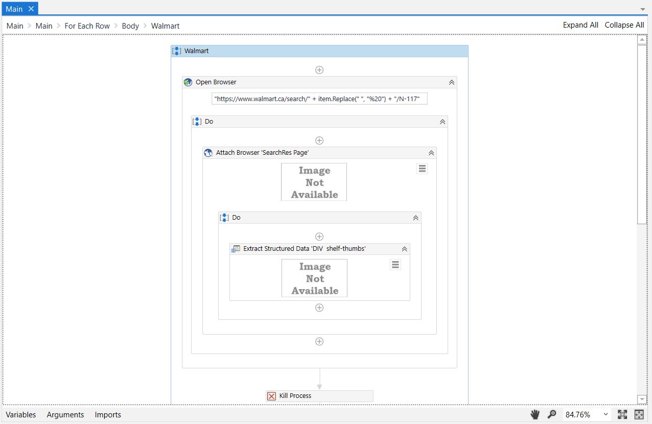Add activity above Extract Structured Data
This screenshot has width=652, height=424.
pos(319,237)
